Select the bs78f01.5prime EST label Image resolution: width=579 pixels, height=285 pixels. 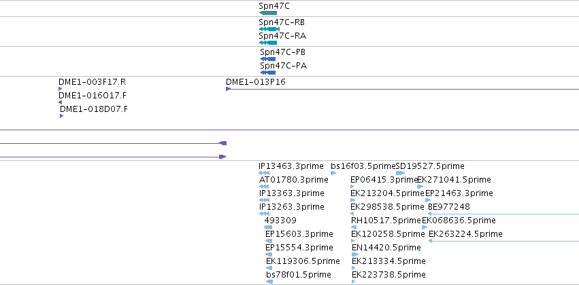[299, 275]
